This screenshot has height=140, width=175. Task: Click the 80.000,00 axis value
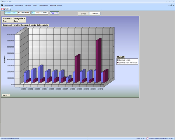(10, 34)
